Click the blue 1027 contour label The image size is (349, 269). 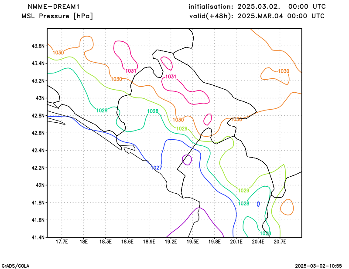coord(156,168)
